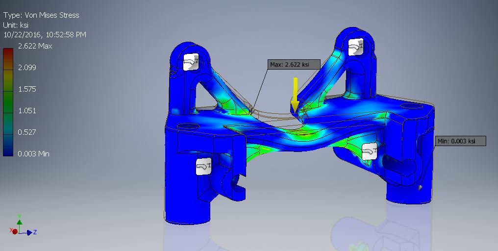Screen dimensions: 498x251
Task: Click the blue Z axis arrow on the triad
Action: pos(29,232)
